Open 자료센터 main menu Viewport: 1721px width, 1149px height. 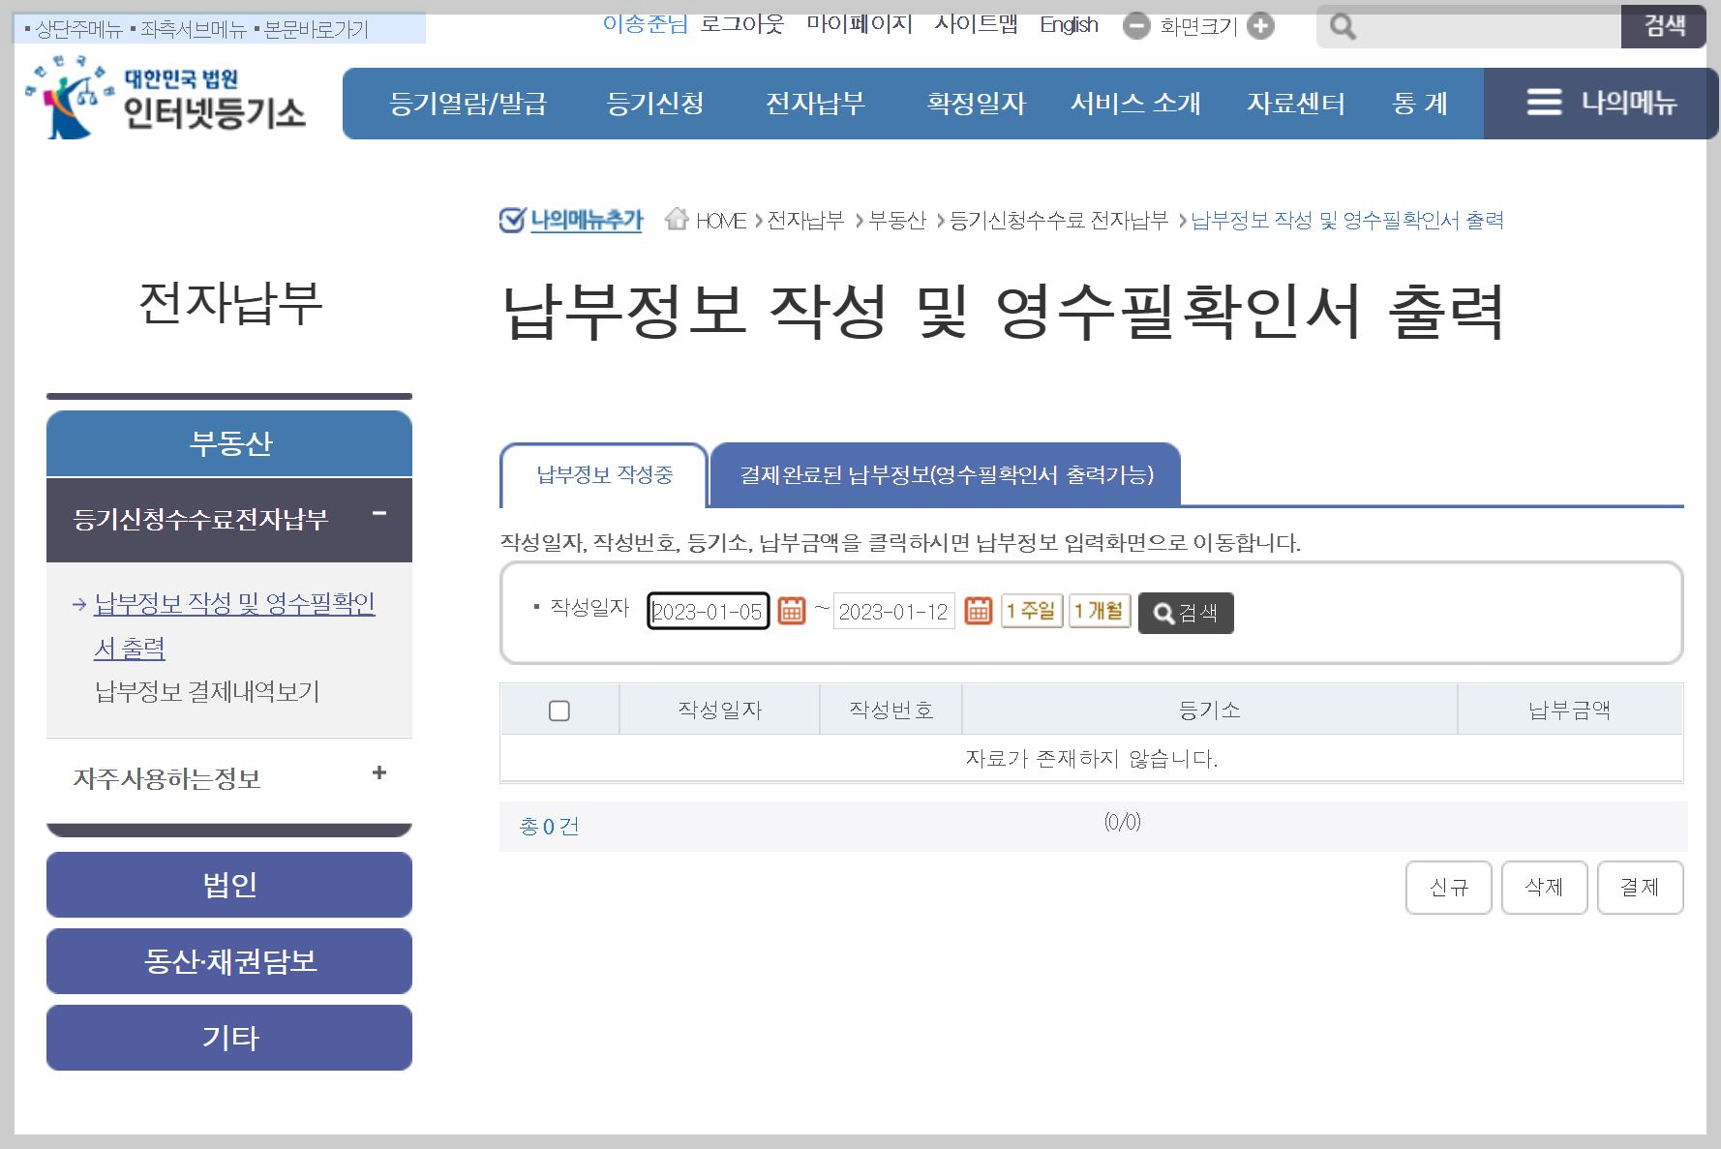(1296, 104)
